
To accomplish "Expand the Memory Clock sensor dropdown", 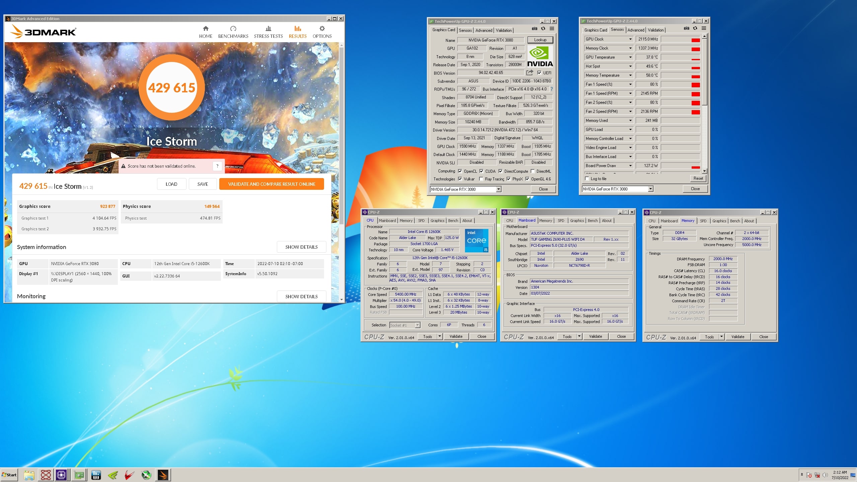I will tap(630, 48).
